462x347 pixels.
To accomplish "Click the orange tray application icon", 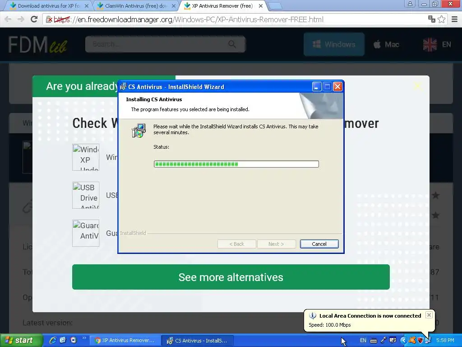I will [412, 341].
